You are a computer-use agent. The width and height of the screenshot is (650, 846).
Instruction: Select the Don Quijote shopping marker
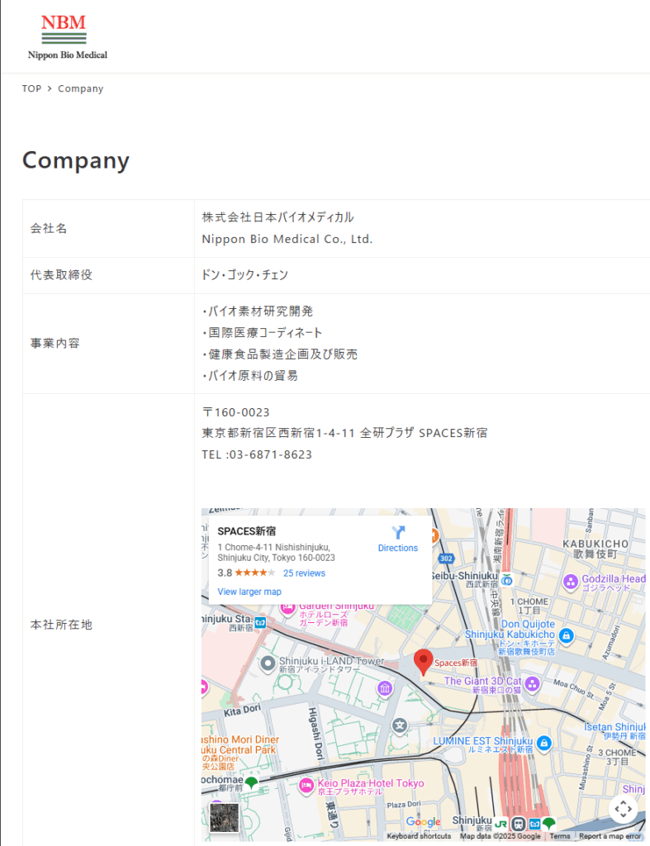pyautogui.click(x=566, y=634)
